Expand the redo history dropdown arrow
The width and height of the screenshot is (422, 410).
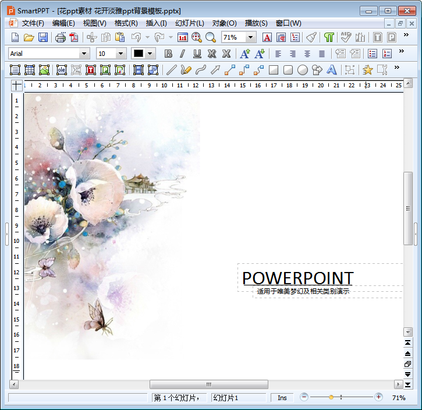[x=171, y=37]
